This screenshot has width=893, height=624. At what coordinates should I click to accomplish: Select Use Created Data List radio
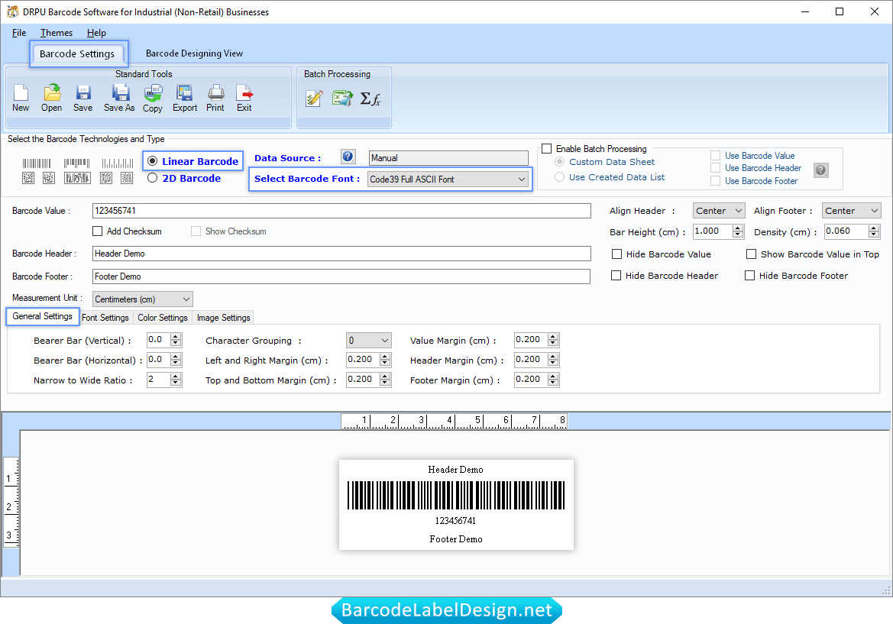click(560, 177)
